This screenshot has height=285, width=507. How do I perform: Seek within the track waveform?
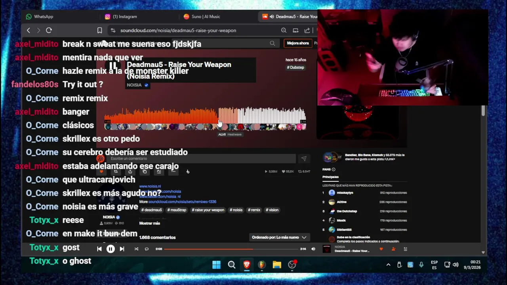205,116
